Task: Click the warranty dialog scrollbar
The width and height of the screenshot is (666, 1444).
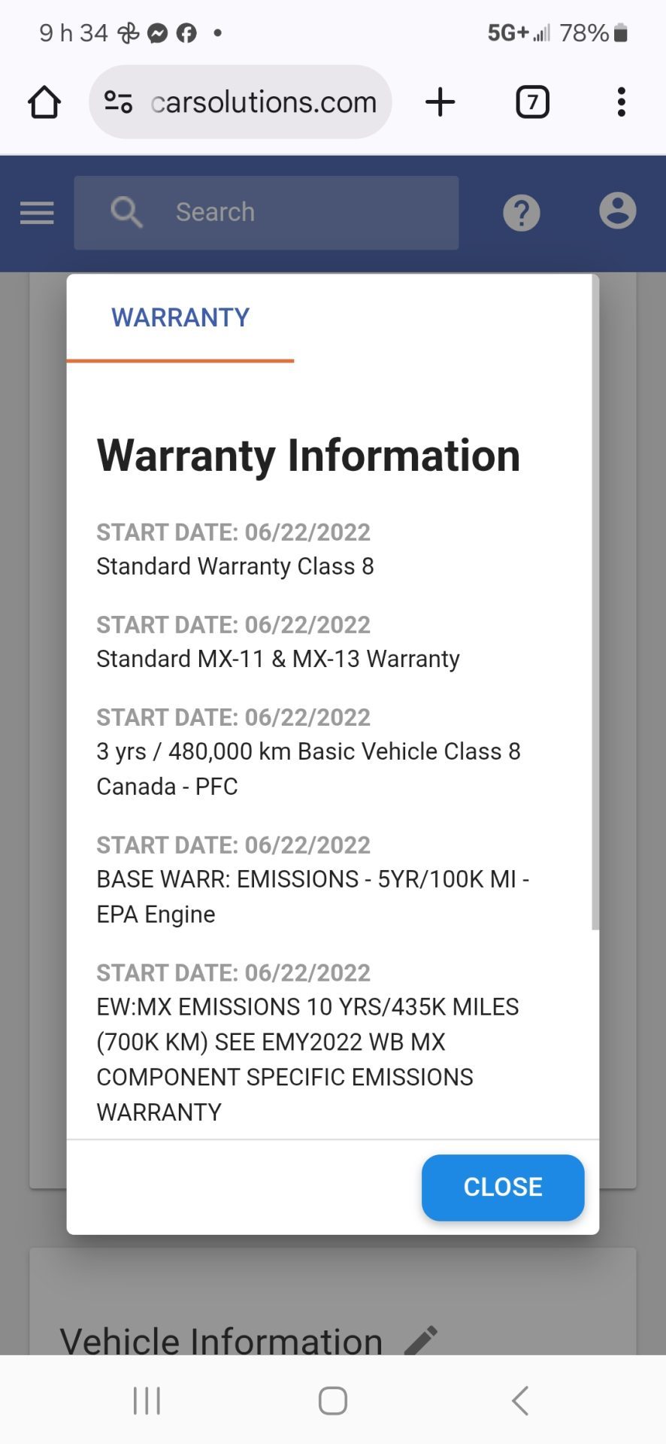Action: (595, 602)
